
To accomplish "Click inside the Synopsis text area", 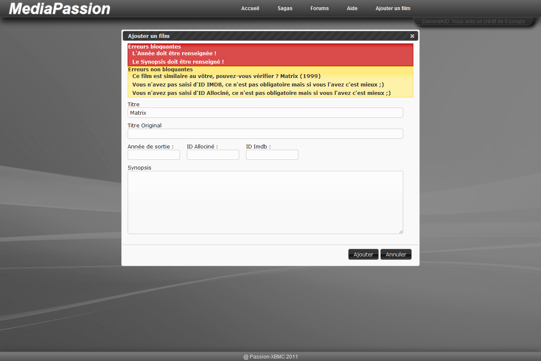I will (265, 202).
